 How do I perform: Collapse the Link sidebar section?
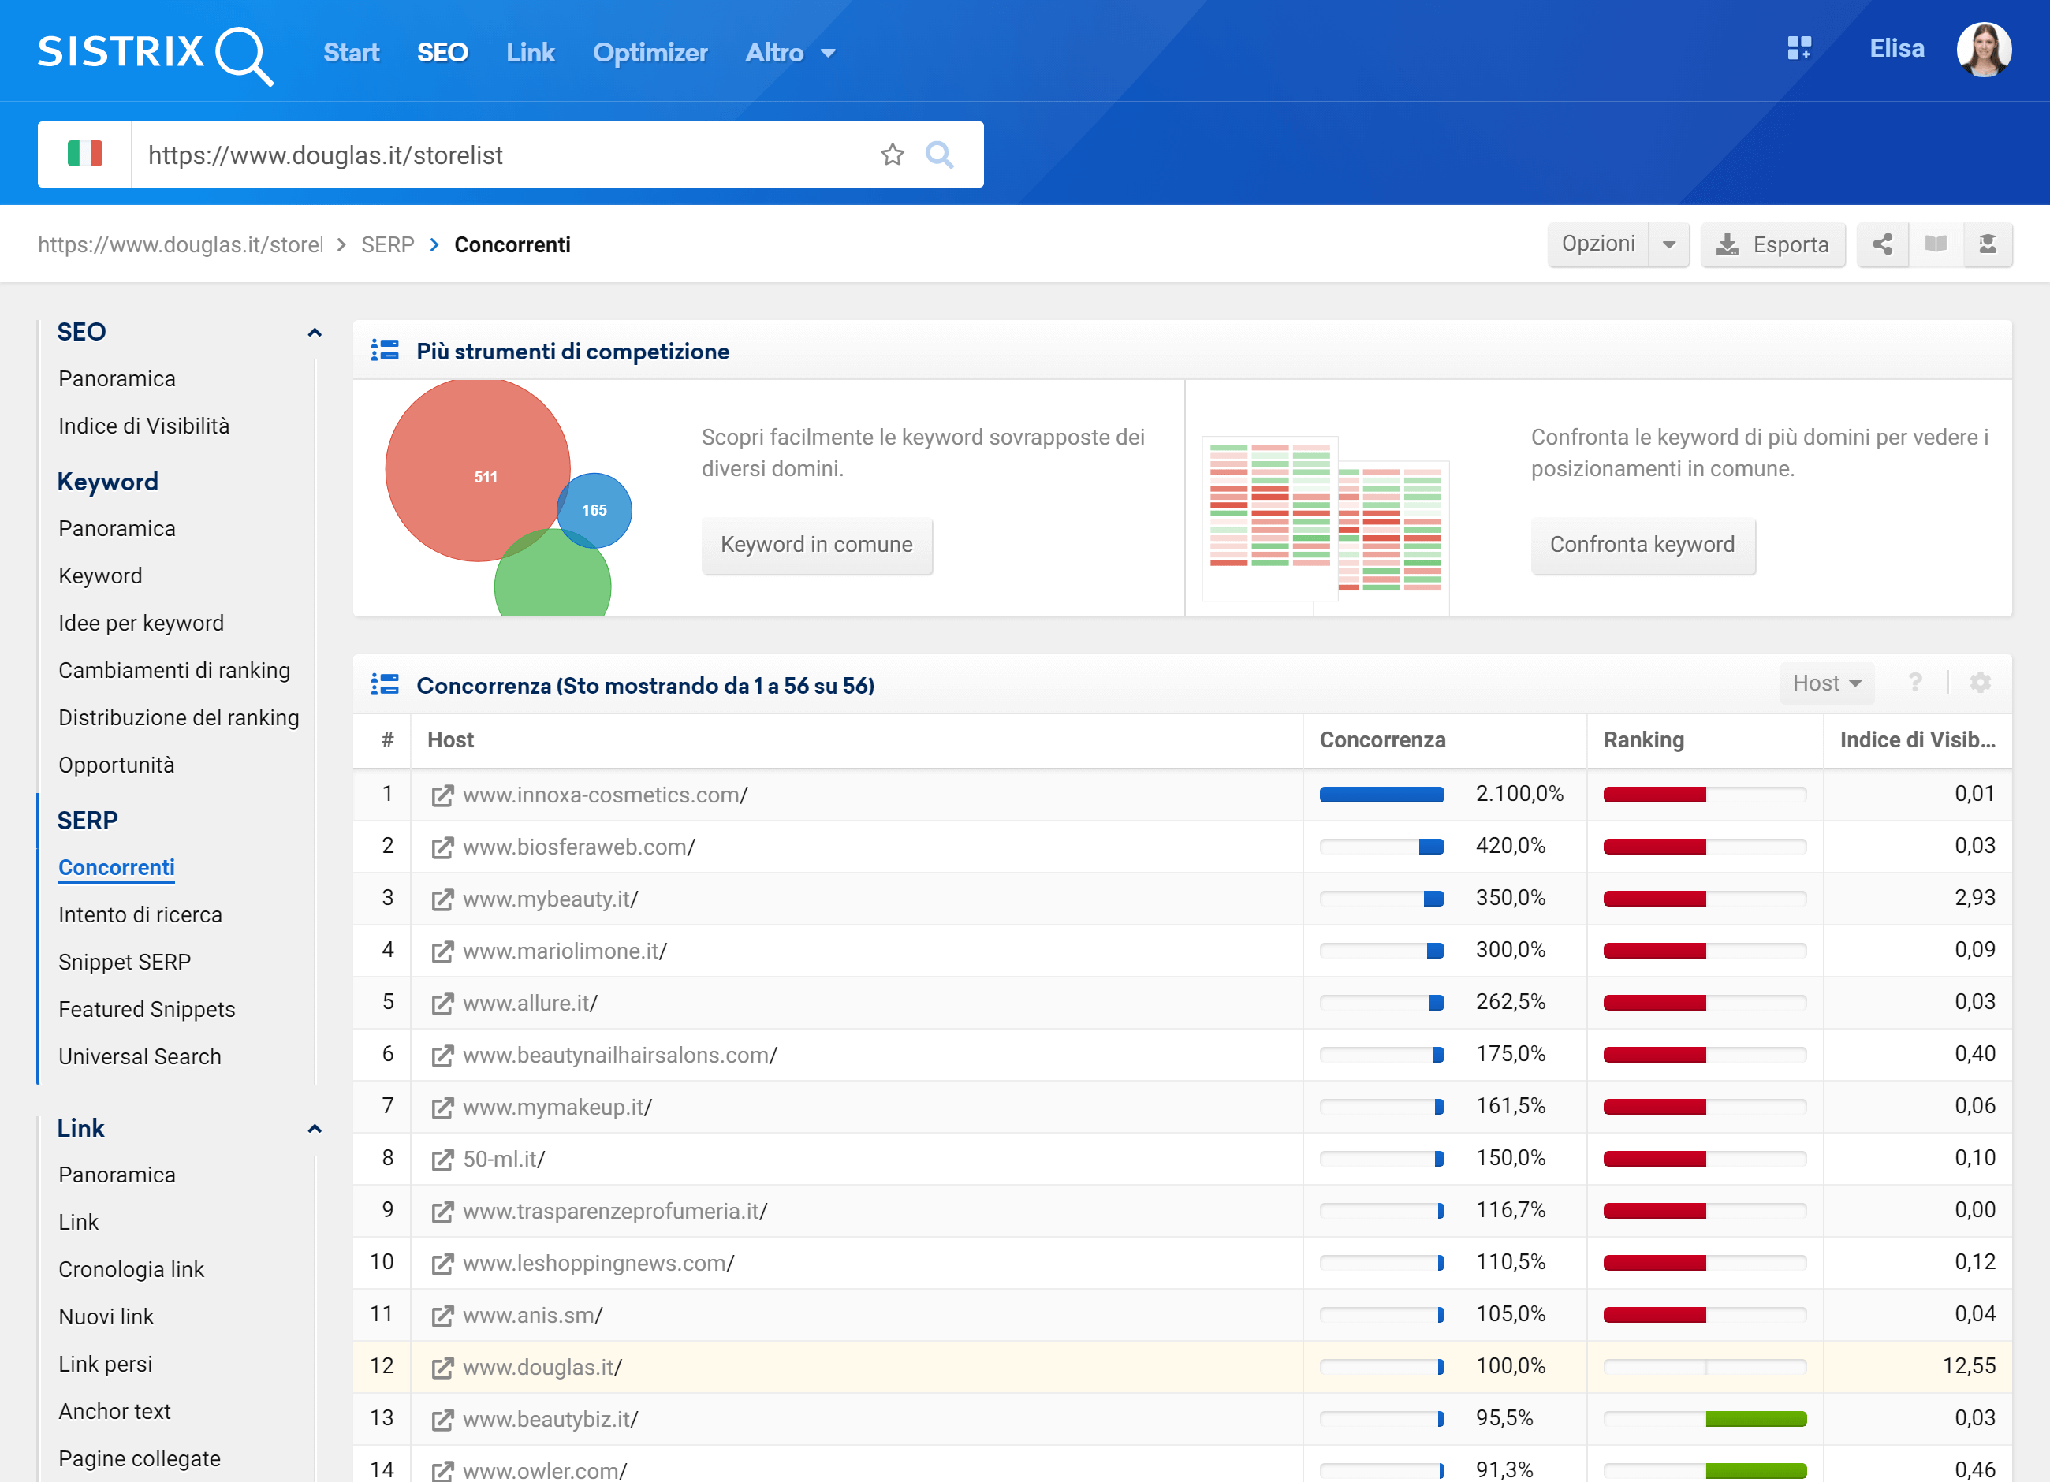point(315,1129)
